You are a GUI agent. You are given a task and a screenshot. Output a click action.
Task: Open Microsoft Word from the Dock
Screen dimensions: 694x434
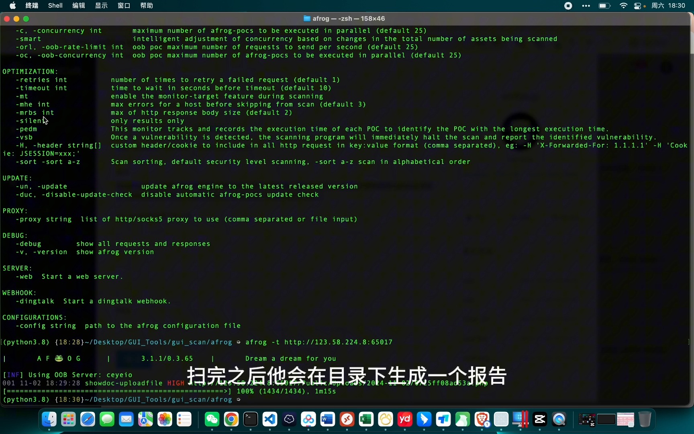tap(328, 420)
